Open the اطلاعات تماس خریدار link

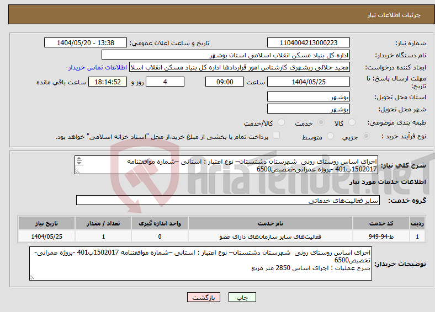(98, 67)
